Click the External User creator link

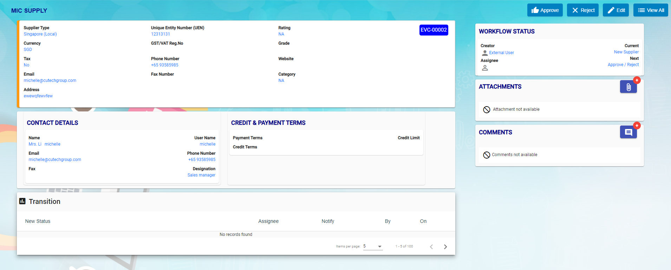point(501,53)
